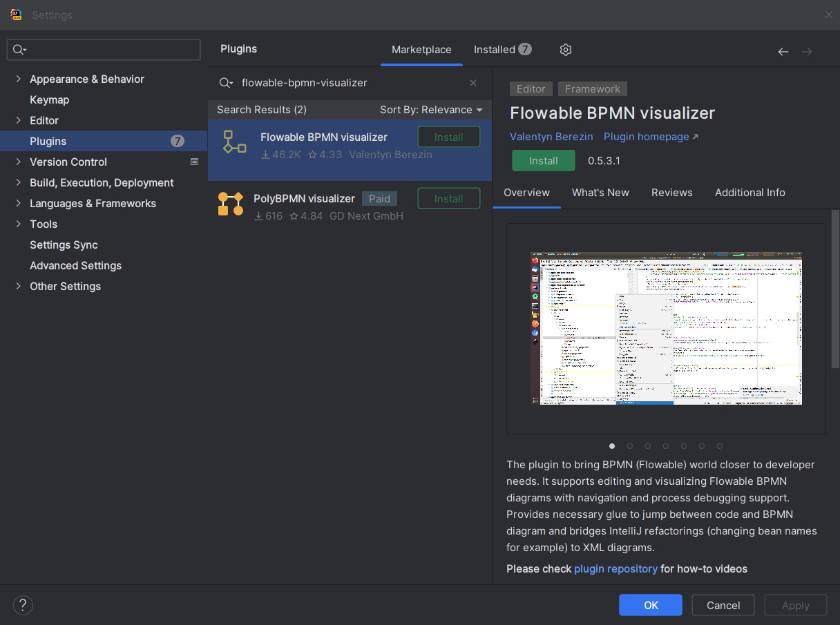Click the back navigation arrow

(x=783, y=52)
